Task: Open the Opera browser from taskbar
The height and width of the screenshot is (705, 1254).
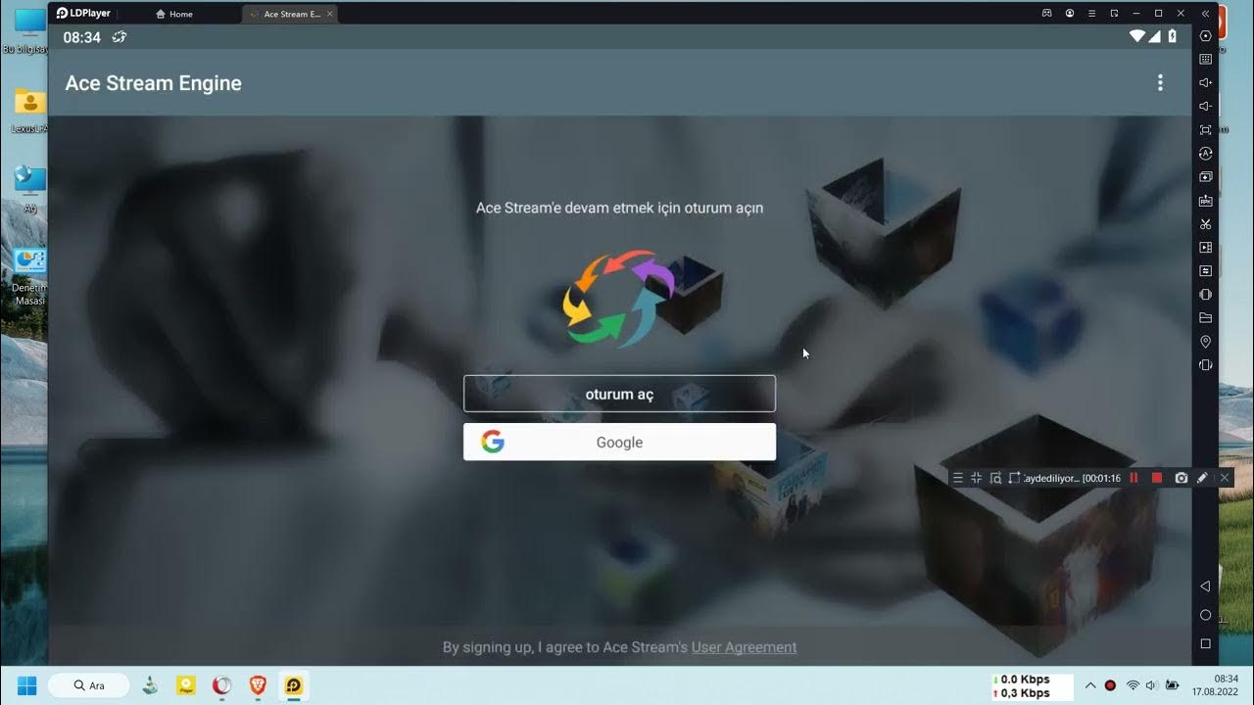Action: [x=222, y=685]
